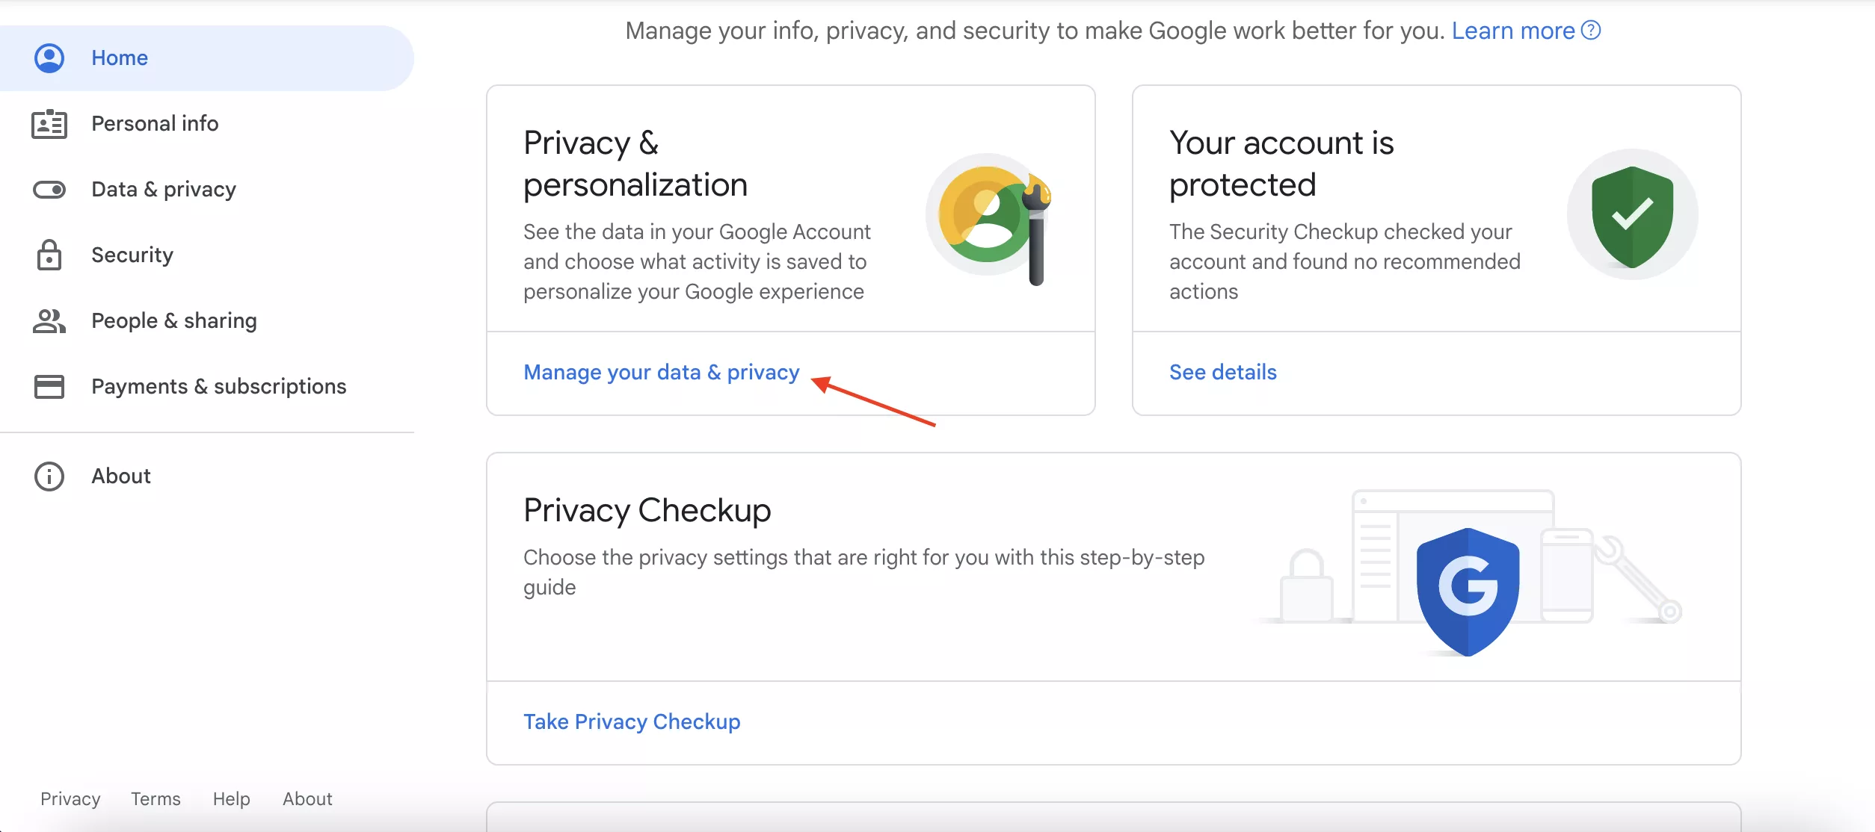1875x832 pixels.
Task: Click the privacy personalization paintbrush illustration
Action: [x=990, y=217]
